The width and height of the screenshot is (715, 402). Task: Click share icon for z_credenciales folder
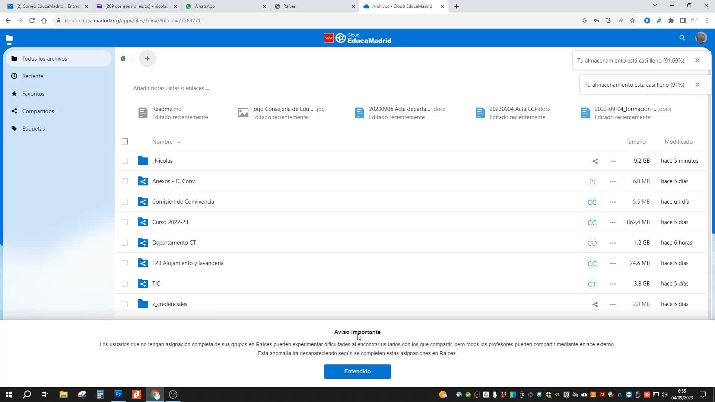coord(595,304)
